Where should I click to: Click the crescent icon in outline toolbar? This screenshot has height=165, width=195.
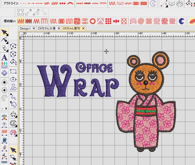[x=153, y=3]
